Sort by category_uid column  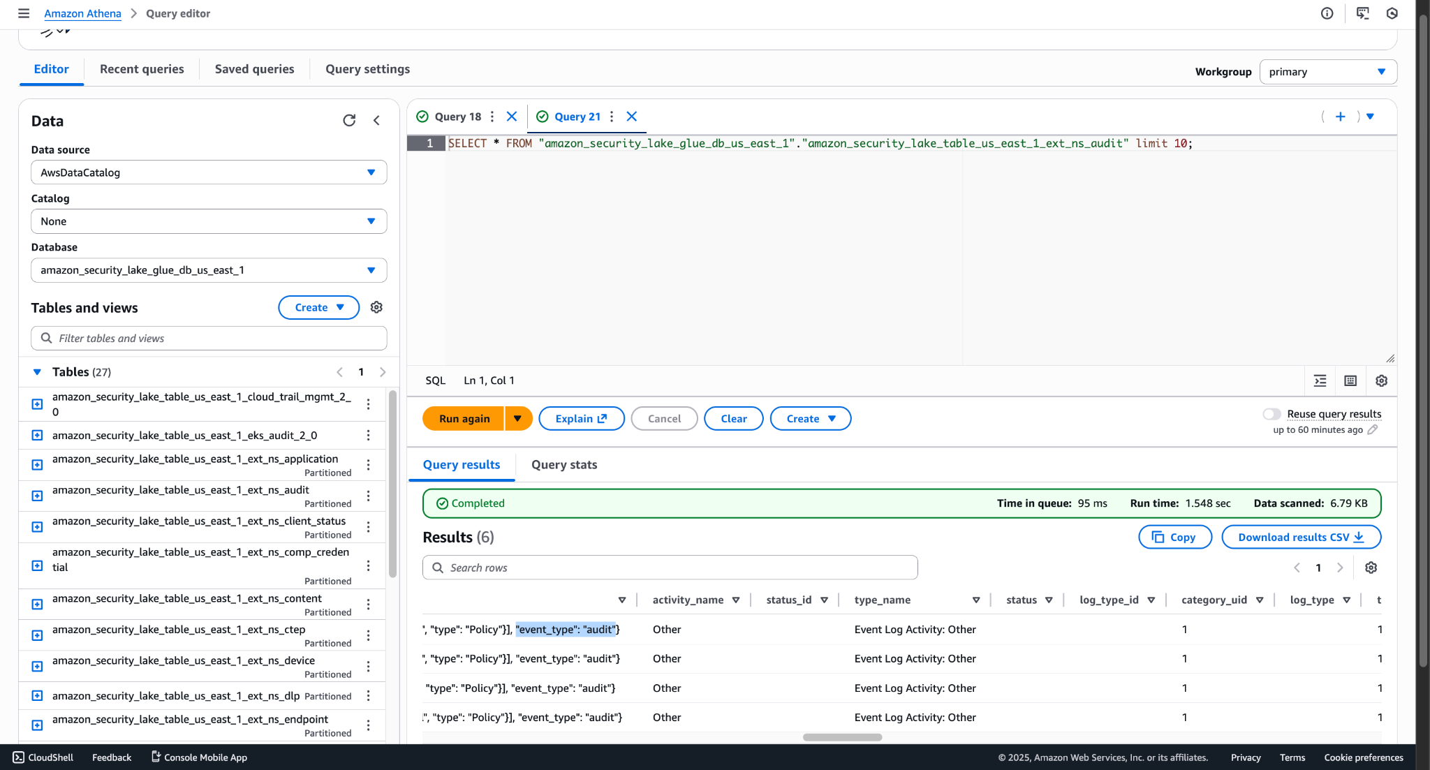tap(1260, 600)
